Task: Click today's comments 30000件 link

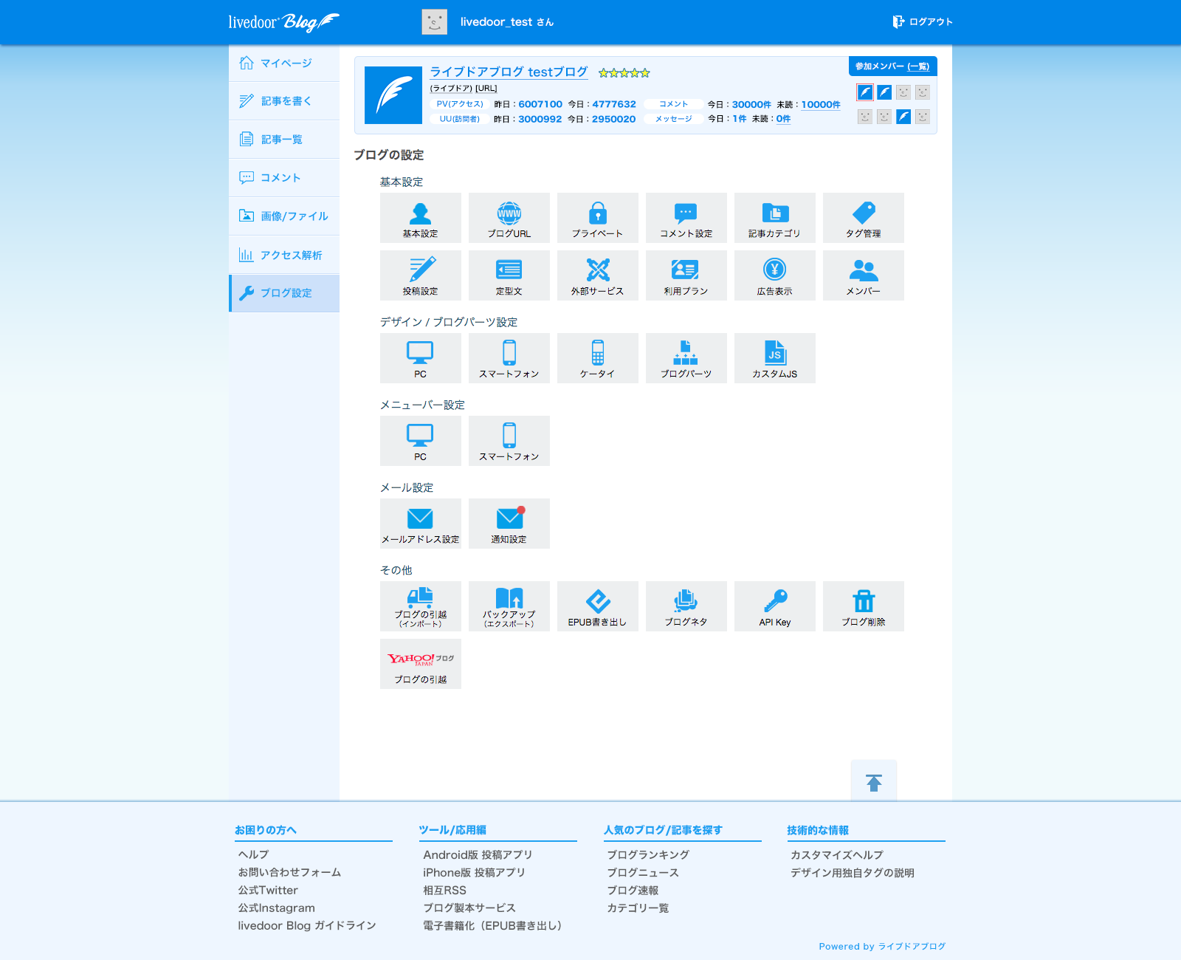Action: click(x=751, y=105)
